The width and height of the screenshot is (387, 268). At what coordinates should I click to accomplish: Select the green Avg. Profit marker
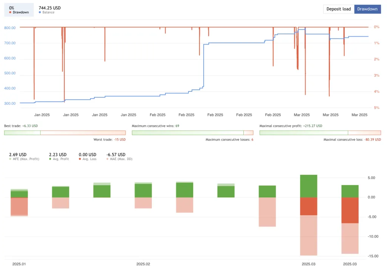coord(49,159)
